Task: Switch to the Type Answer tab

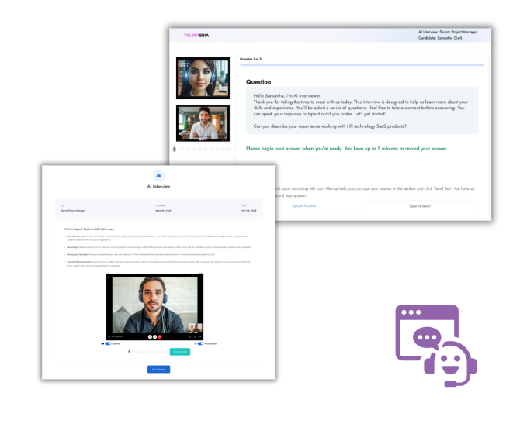Action: pos(420,206)
